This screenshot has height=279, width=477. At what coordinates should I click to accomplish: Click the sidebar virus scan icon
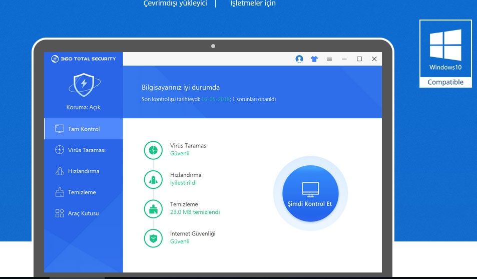pyautogui.click(x=60, y=150)
